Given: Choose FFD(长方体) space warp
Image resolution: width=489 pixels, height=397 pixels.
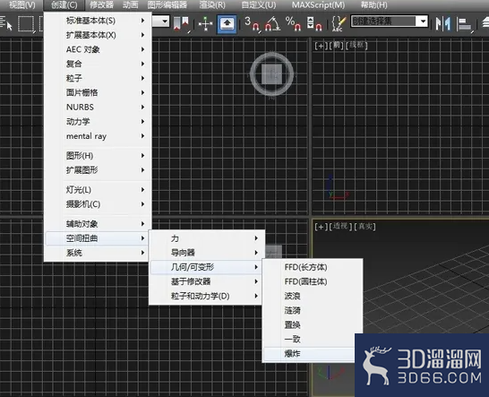Looking at the screenshot, I should 313,267.
